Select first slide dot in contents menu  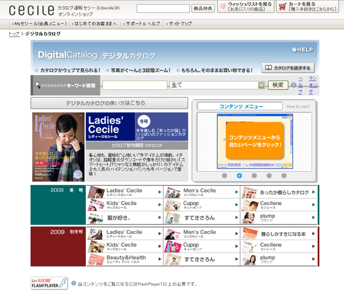[x=224, y=175]
